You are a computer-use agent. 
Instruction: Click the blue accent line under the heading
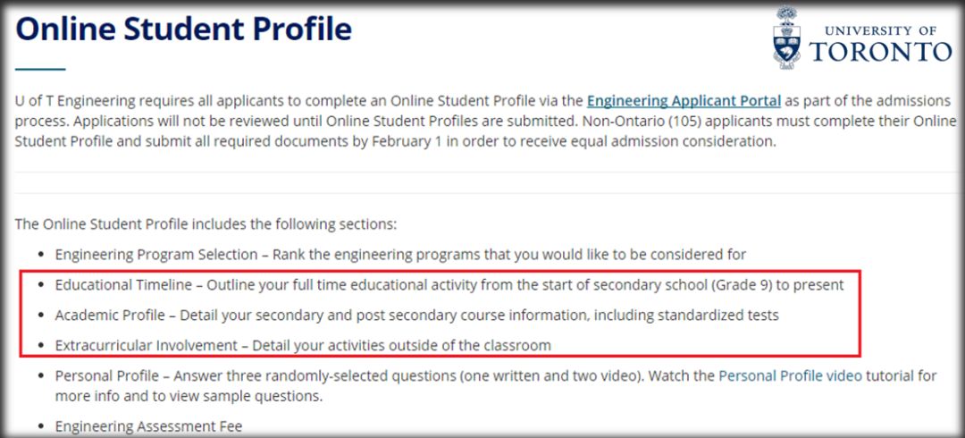coord(40,69)
